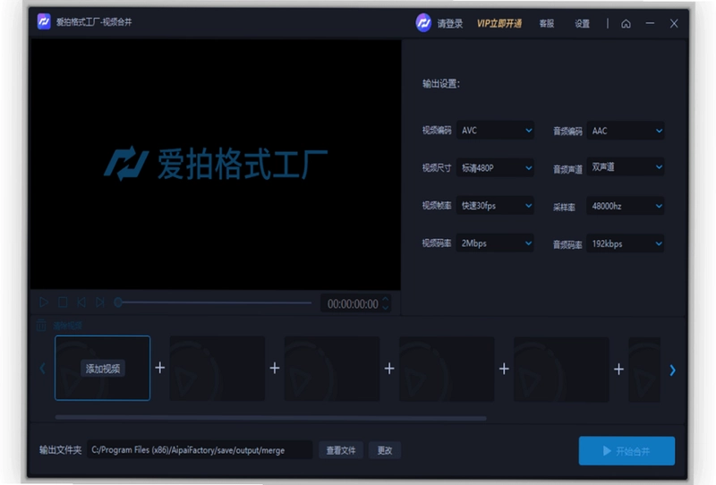Increase timecode with up arrow
Screen dimensions: 716x485
click(x=386, y=299)
